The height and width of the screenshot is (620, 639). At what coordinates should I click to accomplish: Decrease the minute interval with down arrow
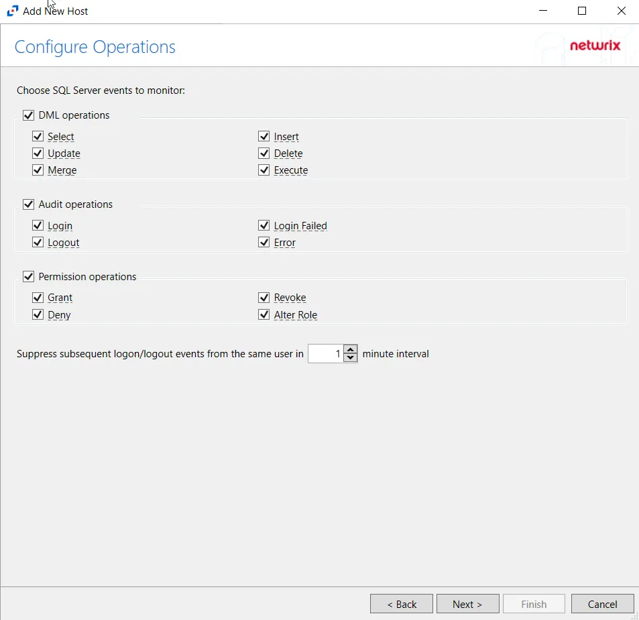click(x=351, y=358)
